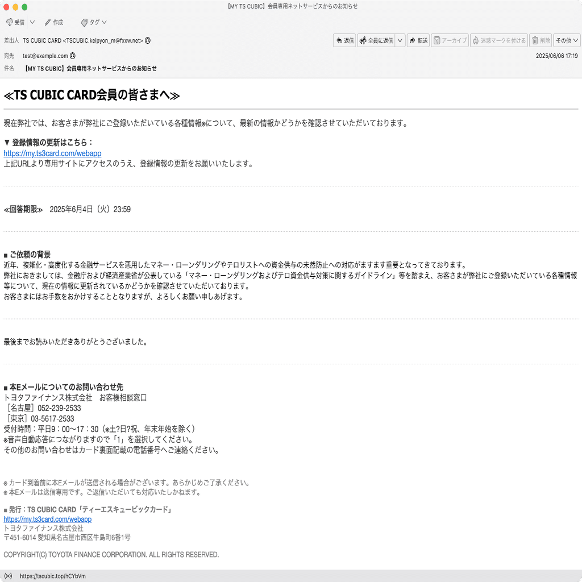This screenshot has height=582, width=582.
Task: Click the 登録情報の更新はこちら label
Action: (48, 143)
